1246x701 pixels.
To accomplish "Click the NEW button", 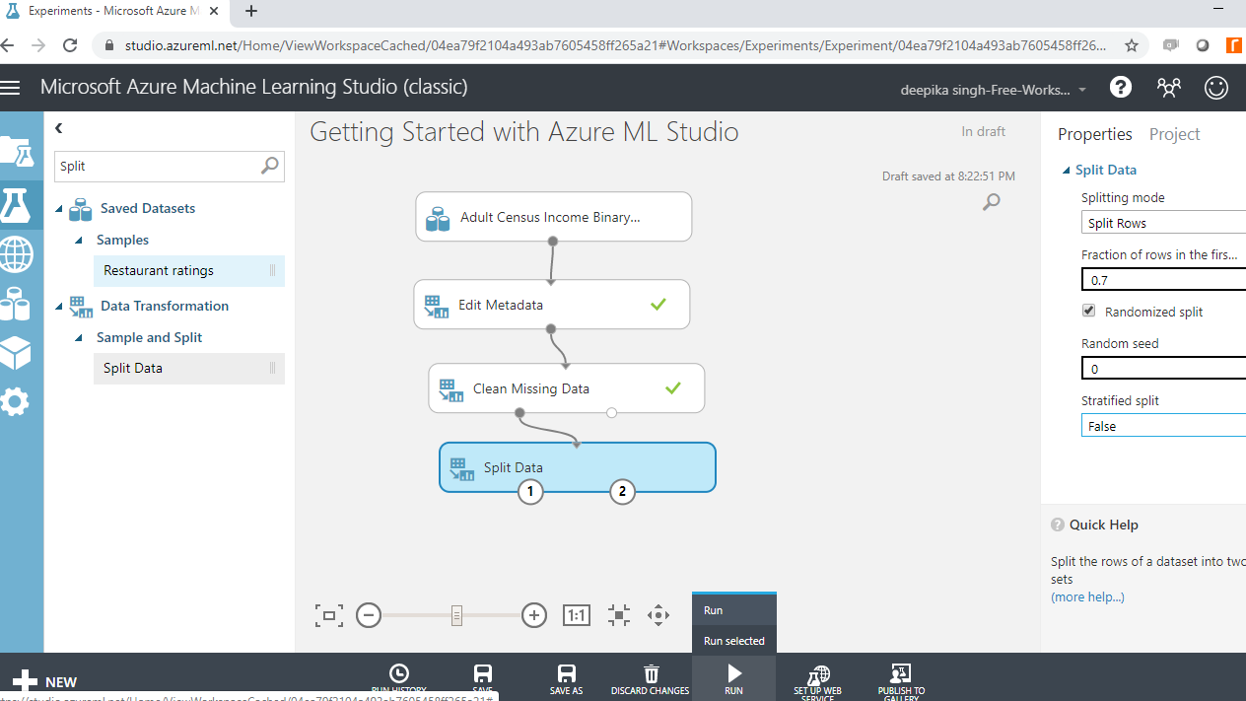I will point(44,681).
